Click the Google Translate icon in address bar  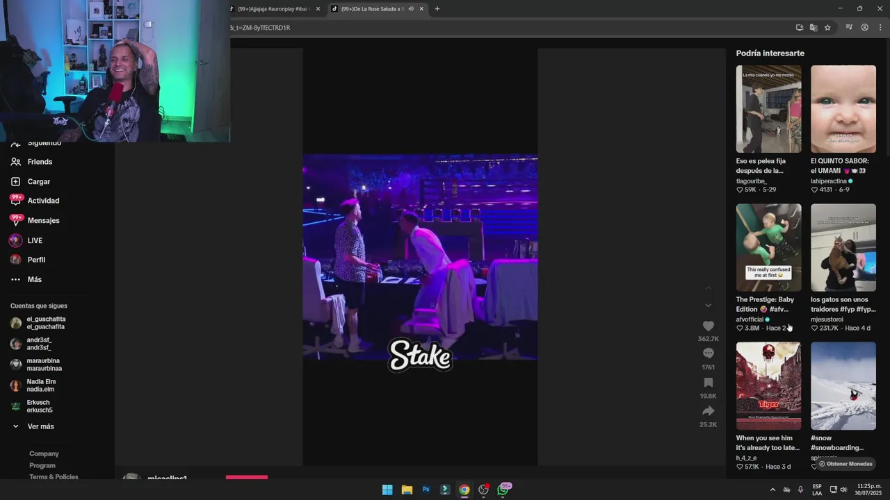pos(814,28)
